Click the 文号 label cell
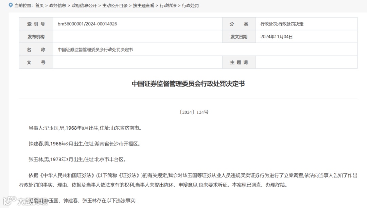Viewport: 367px width, 208px height. (x=36, y=62)
